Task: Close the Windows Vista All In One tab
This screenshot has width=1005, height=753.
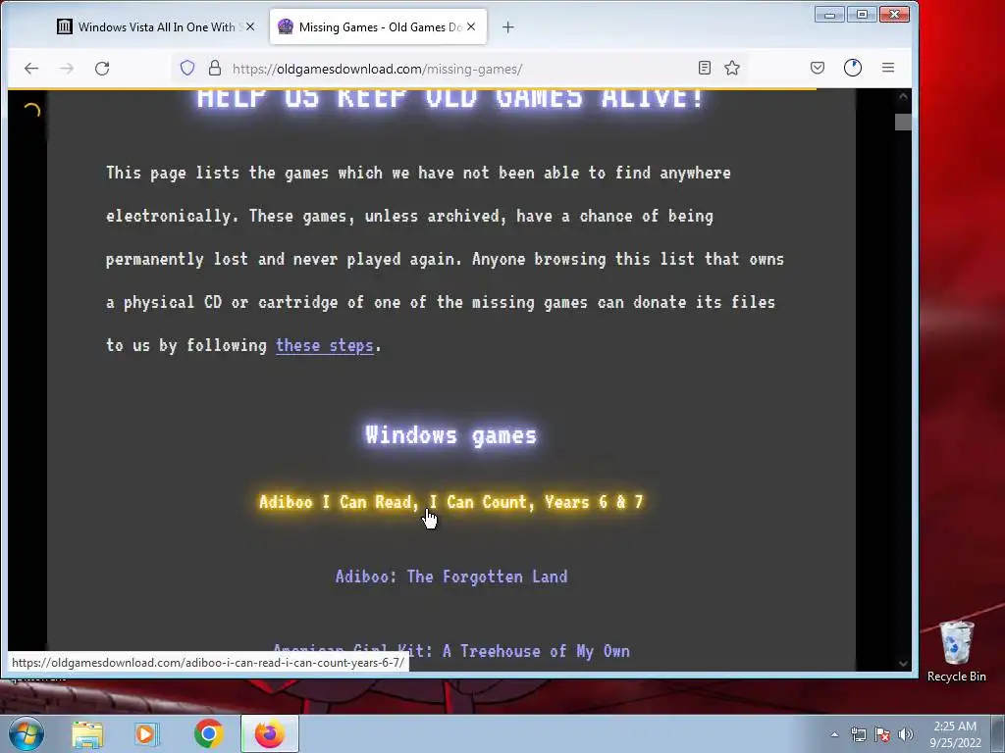Action: tap(250, 26)
